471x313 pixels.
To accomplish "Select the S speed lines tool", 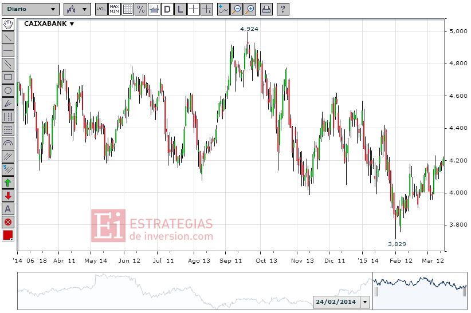I will [x=8, y=169].
